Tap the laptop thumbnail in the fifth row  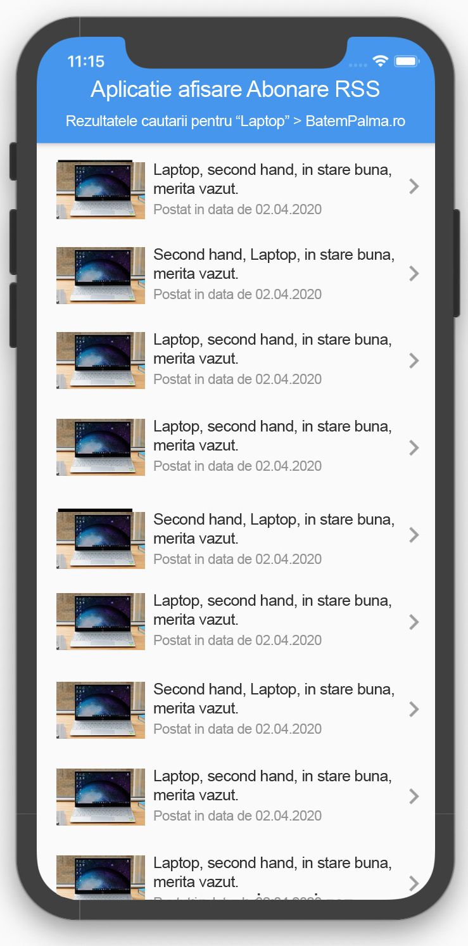pyautogui.click(x=101, y=538)
